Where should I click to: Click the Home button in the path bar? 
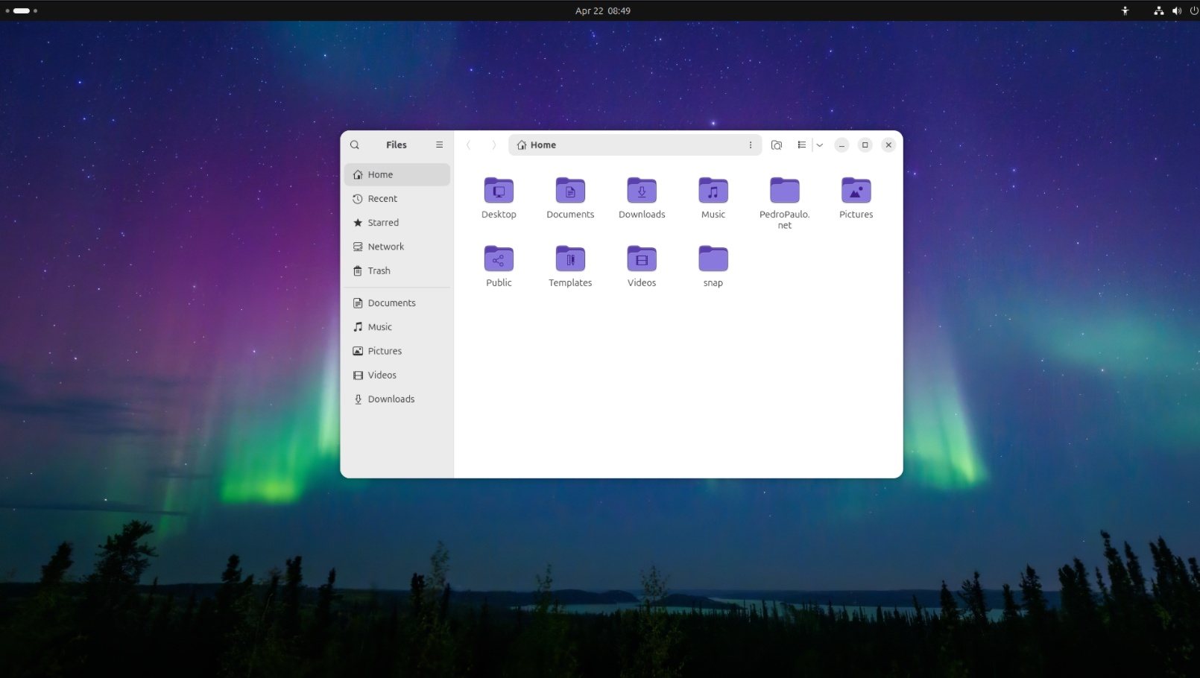(x=536, y=145)
